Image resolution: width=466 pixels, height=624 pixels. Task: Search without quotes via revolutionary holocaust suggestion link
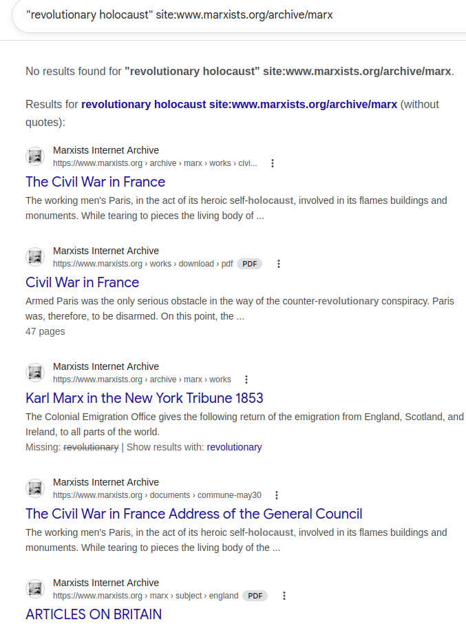pos(240,104)
